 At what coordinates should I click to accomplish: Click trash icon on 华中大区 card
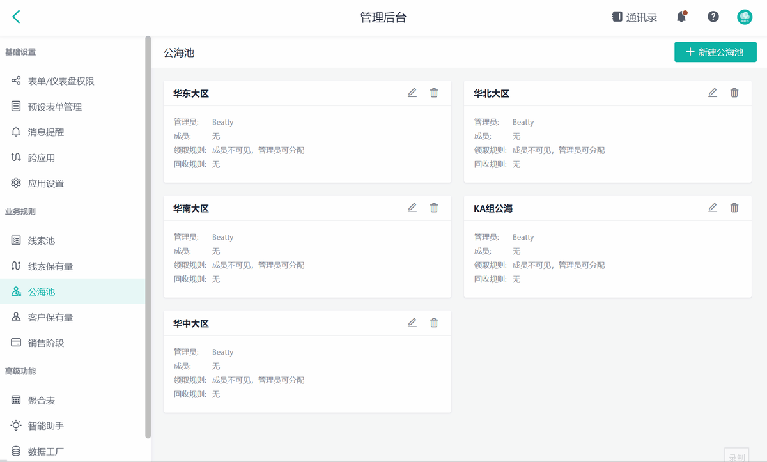click(434, 323)
